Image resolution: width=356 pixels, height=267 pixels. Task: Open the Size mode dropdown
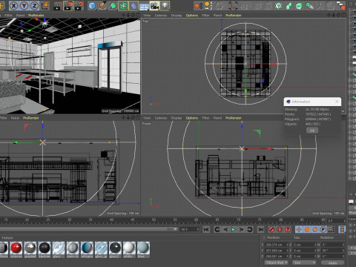(x=304, y=263)
